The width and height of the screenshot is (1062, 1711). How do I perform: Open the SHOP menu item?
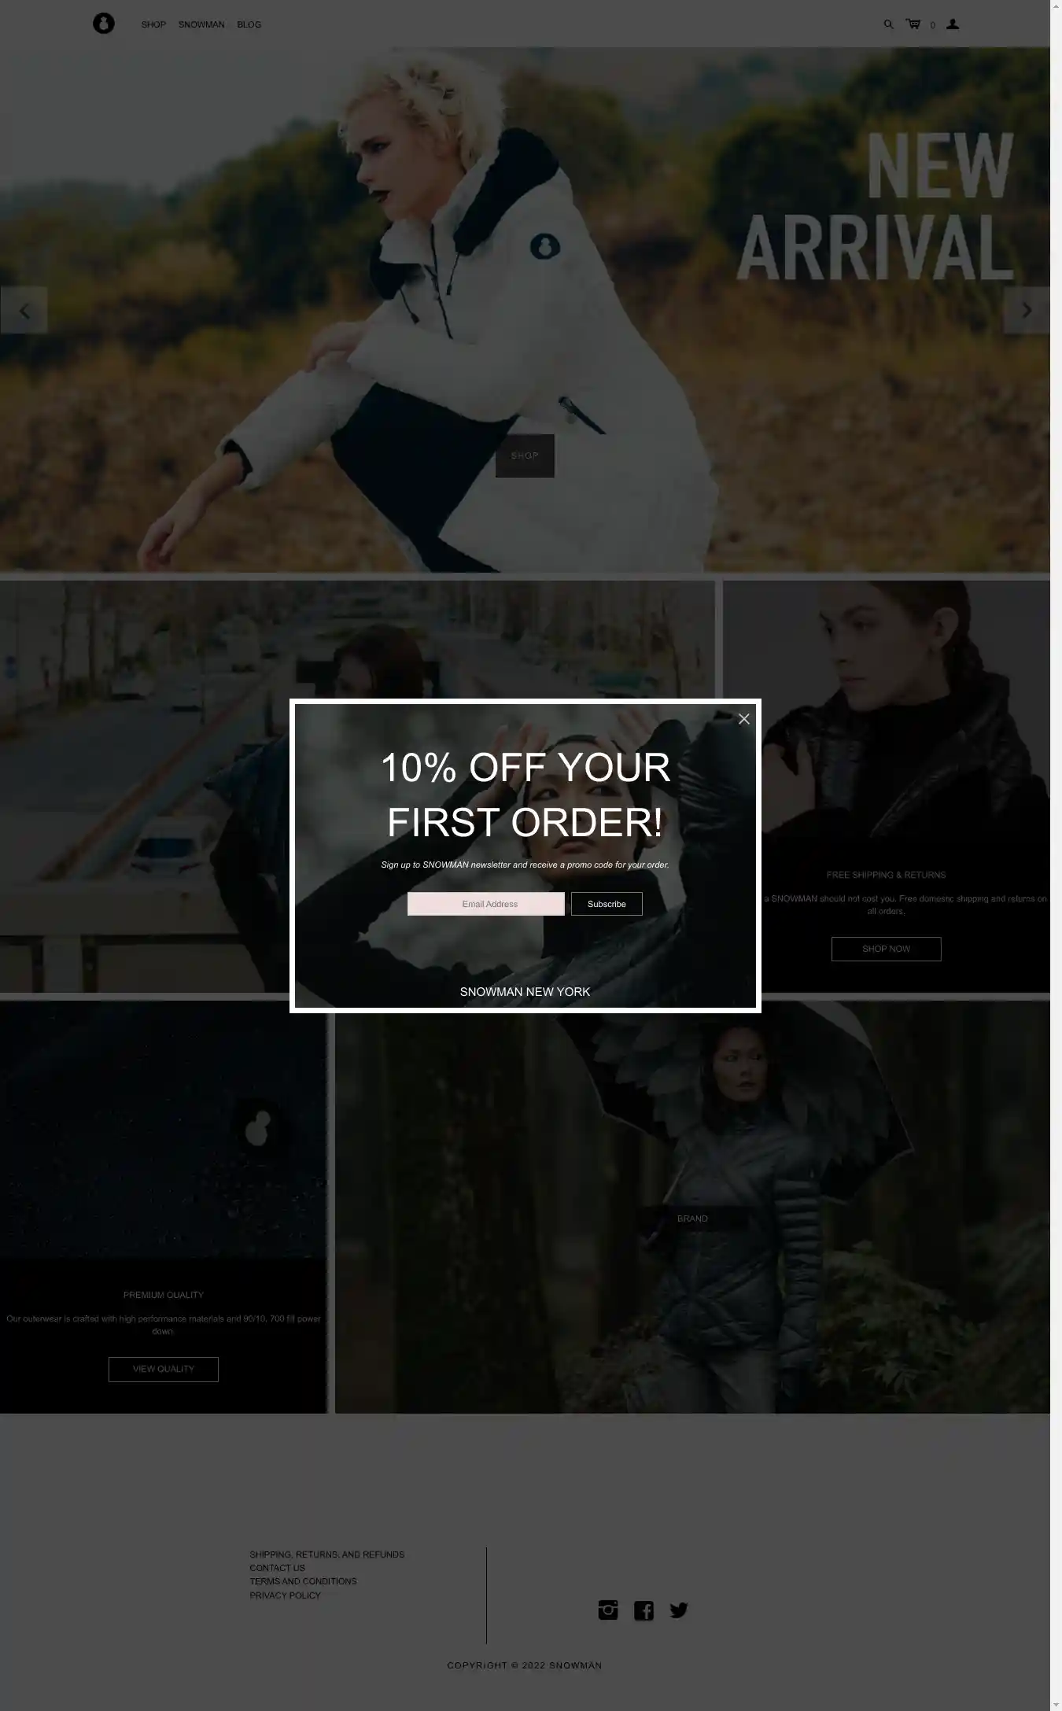[x=153, y=24]
